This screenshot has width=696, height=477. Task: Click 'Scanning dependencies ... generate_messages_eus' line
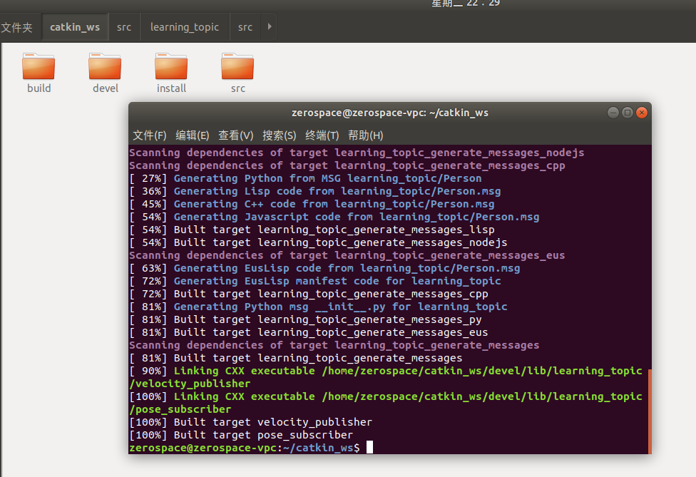coord(347,255)
